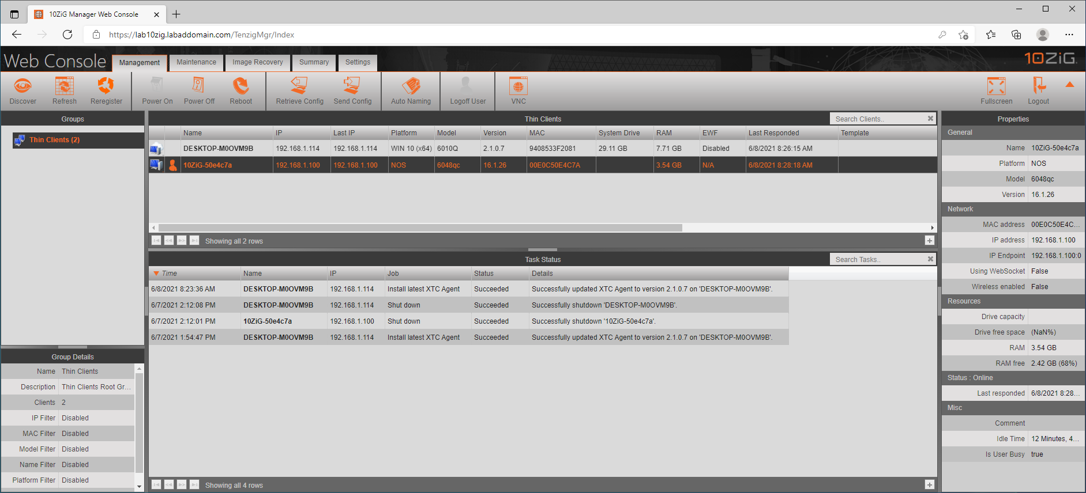This screenshot has height=493, width=1086.
Task: Expand Task Status panel with plus button
Action: click(x=929, y=485)
